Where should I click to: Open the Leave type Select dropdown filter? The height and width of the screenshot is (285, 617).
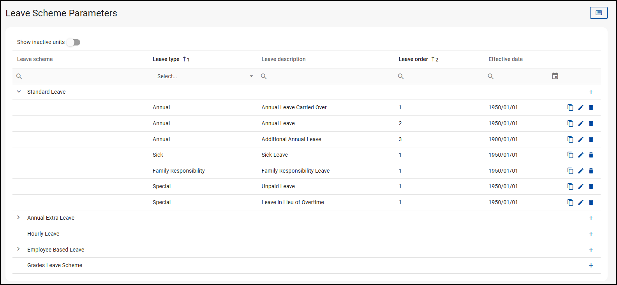click(x=205, y=76)
